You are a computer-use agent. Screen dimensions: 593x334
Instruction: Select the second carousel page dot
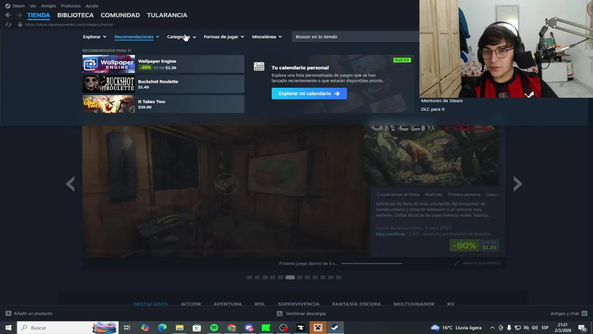click(257, 277)
